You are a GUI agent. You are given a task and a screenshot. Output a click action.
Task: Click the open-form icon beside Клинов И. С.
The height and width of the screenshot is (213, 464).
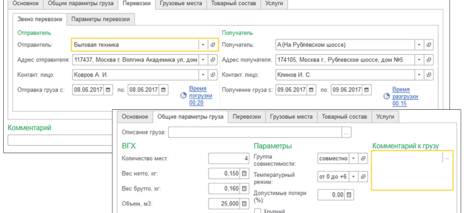click(x=428, y=75)
